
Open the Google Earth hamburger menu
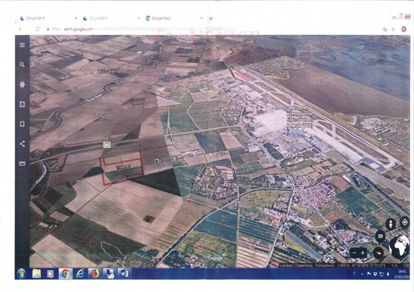pyautogui.click(x=22, y=45)
